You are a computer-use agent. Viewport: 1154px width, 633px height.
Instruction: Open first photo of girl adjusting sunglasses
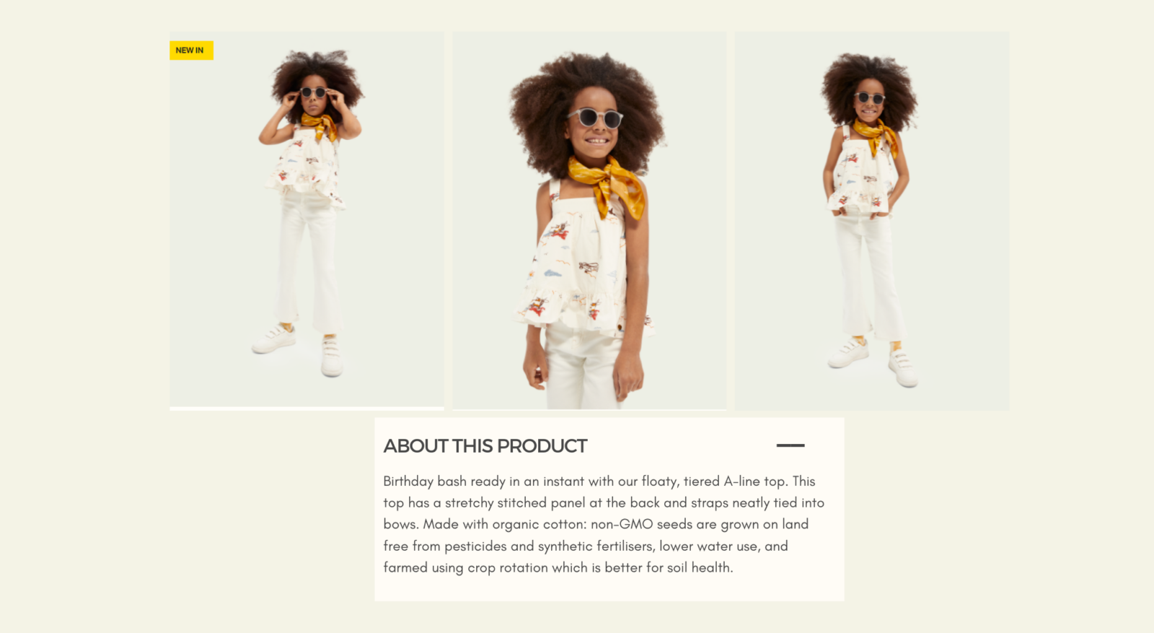click(307, 219)
